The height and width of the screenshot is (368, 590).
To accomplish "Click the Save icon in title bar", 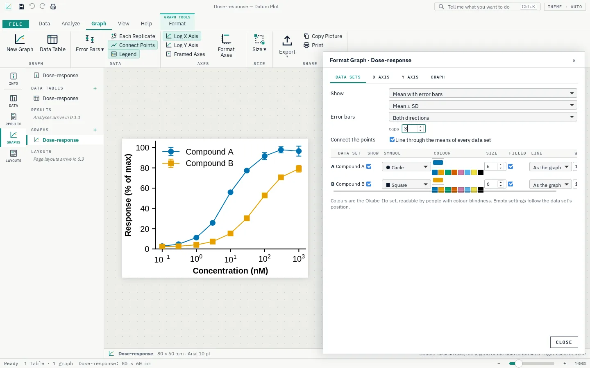I will (21, 7).
